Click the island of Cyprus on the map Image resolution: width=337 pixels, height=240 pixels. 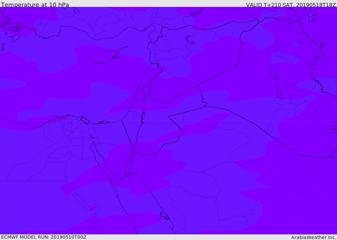click(106, 57)
